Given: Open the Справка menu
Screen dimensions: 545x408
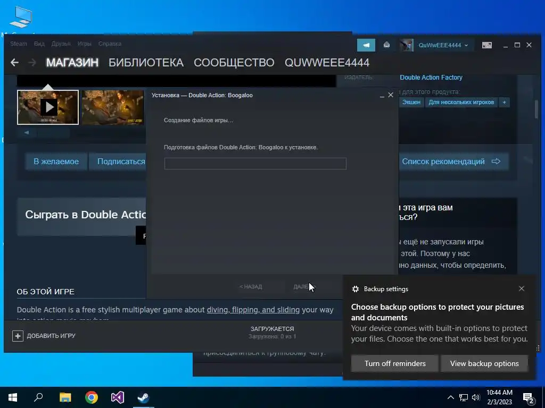Looking at the screenshot, I should 110,44.
